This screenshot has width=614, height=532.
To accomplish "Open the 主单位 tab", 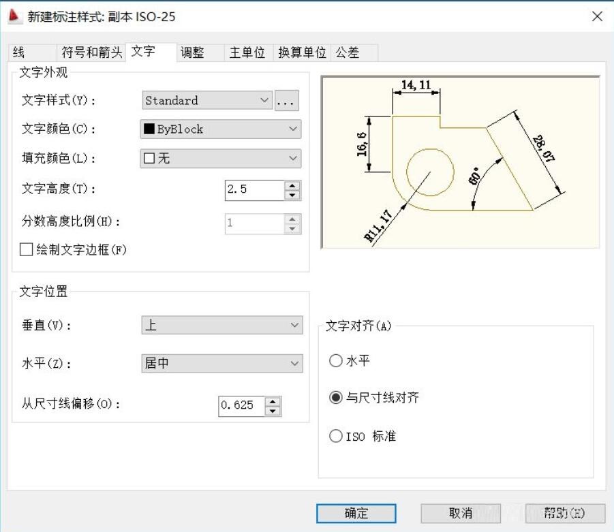I will 249,52.
